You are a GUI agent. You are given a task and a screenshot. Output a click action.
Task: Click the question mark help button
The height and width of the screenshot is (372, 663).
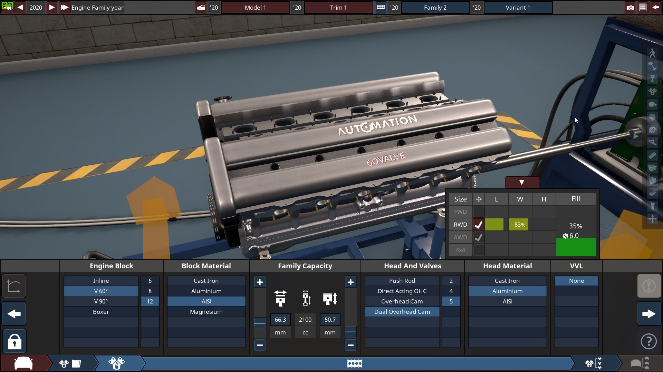point(649,341)
